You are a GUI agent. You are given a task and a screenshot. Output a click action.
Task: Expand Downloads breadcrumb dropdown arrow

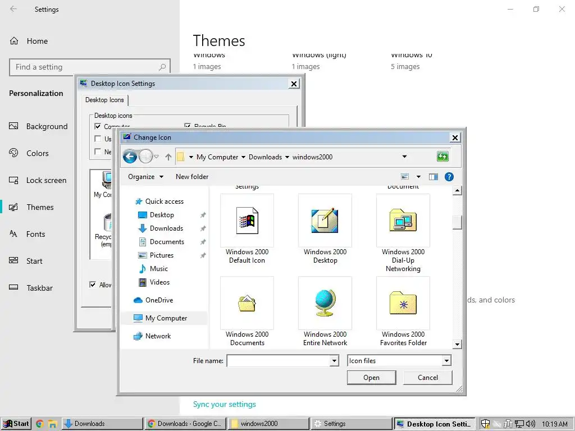[x=287, y=157]
